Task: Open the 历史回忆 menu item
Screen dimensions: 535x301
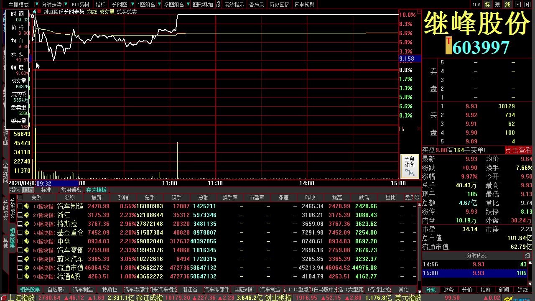Action: pos(279,5)
